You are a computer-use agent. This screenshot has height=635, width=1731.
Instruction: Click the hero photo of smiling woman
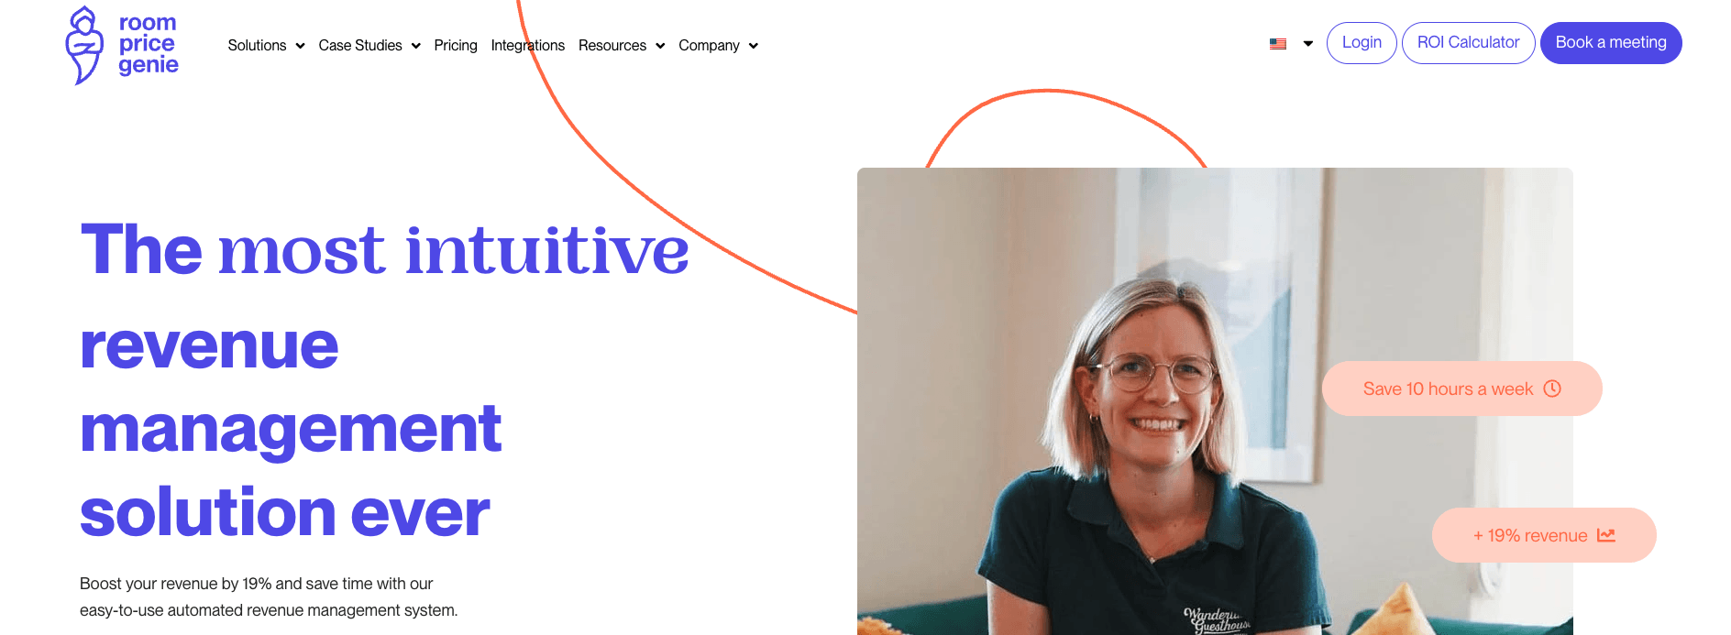coord(1215,401)
